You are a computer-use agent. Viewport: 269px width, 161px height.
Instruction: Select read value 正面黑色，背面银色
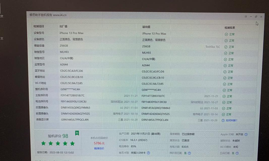[154, 40]
